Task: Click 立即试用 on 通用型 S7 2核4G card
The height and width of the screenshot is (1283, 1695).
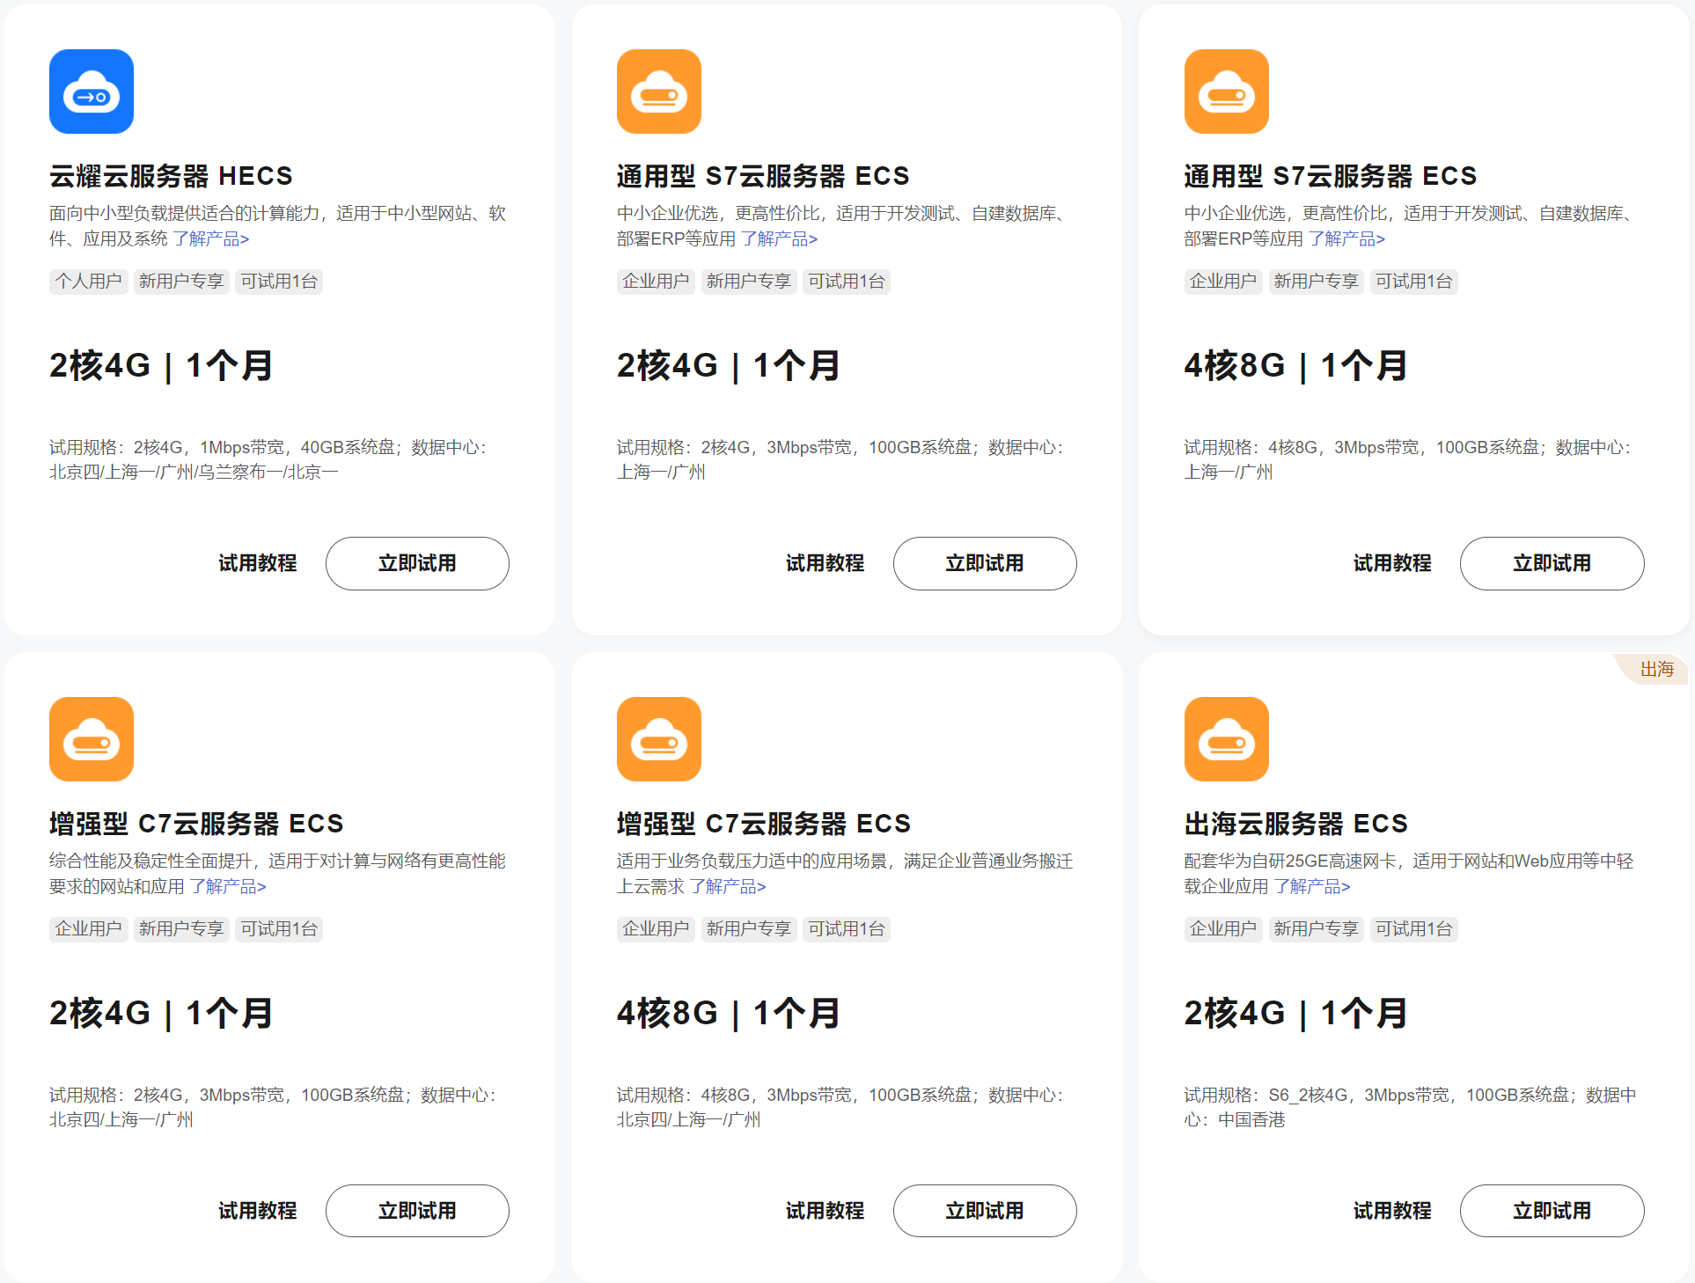Action: [x=985, y=563]
